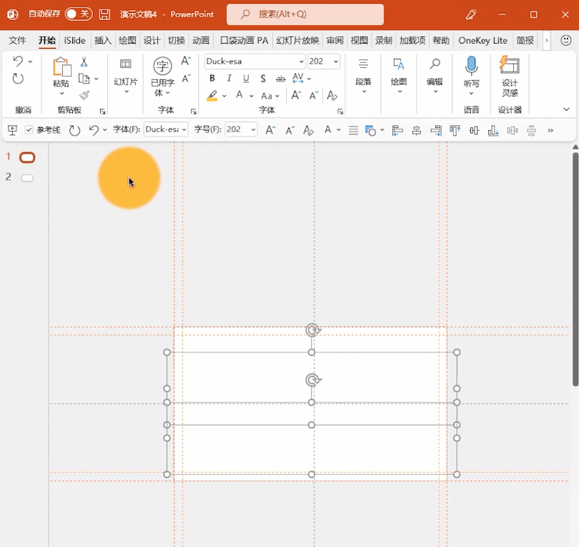
Task: Click the 段落 (Paragraph) button
Action: pyautogui.click(x=363, y=74)
